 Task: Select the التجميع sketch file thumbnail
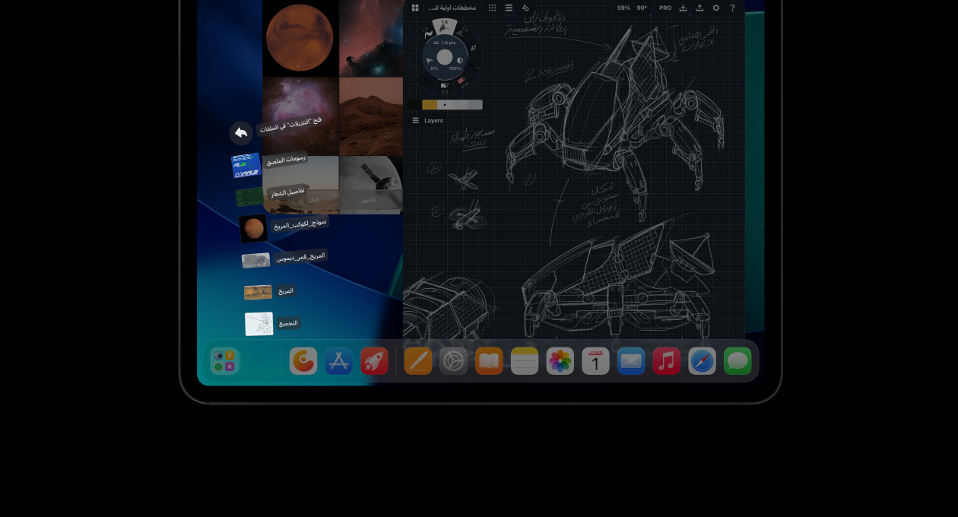(259, 324)
